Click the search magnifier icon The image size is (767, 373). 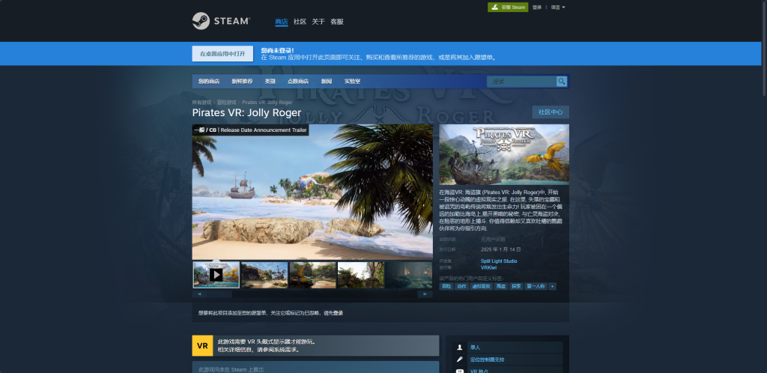click(562, 82)
